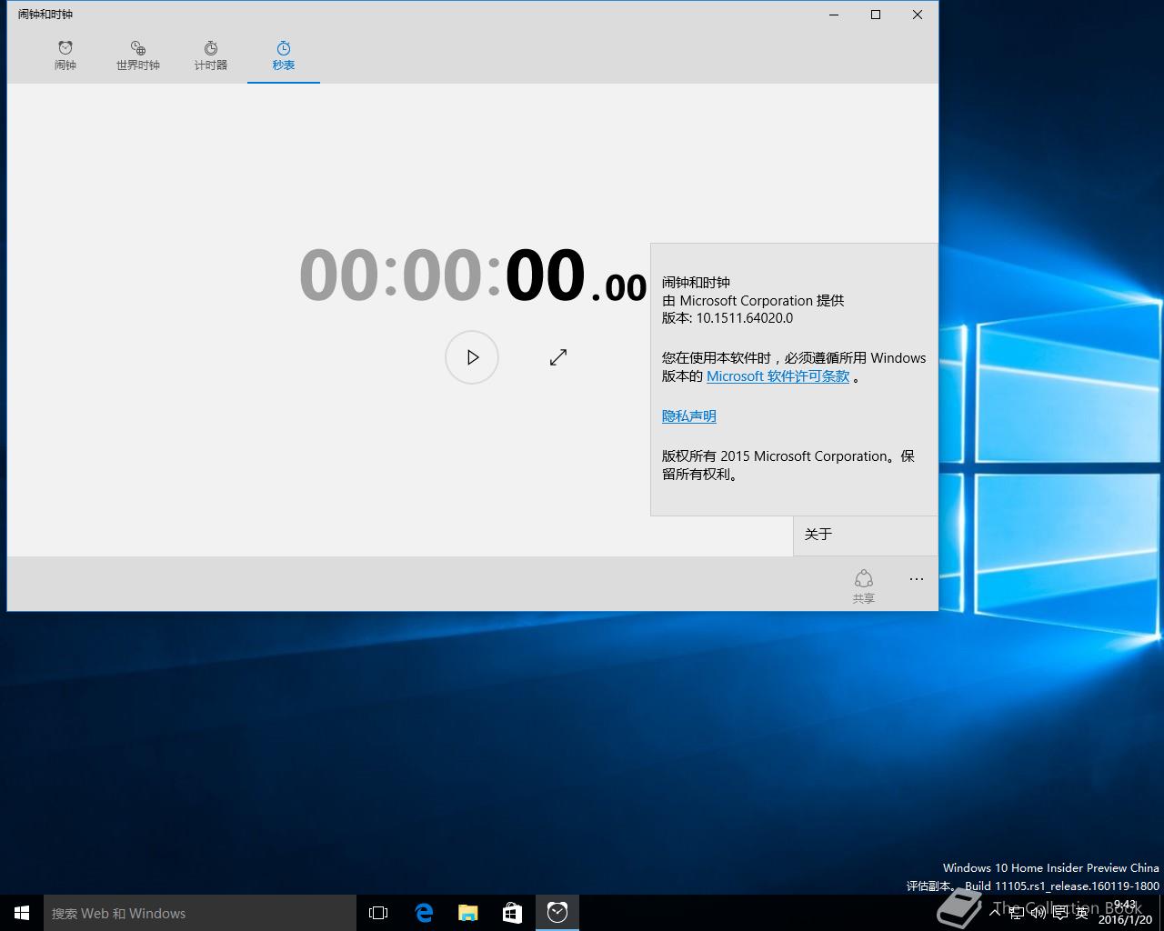The width and height of the screenshot is (1164, 931).
Task: Select the 关于 (About) menu item
Action: (866, 535)
